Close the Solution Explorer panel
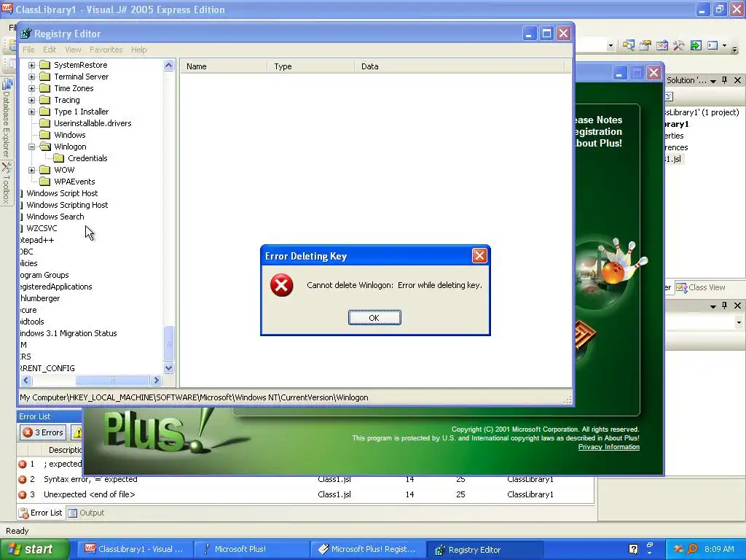The width and height of the screenshot is (746, 560). point(737,80)
